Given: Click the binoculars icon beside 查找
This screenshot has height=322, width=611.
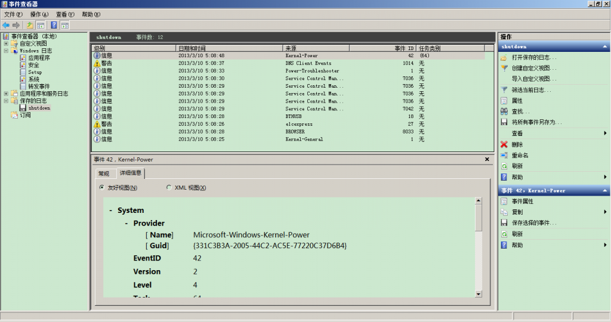Looking at the screenshot, I should click(504, 112).
